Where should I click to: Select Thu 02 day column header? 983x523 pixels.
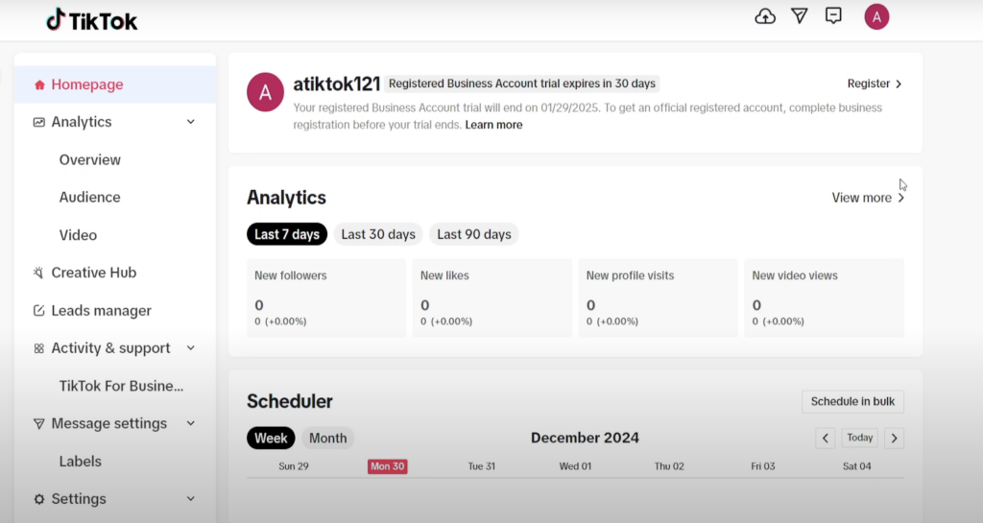669,466
